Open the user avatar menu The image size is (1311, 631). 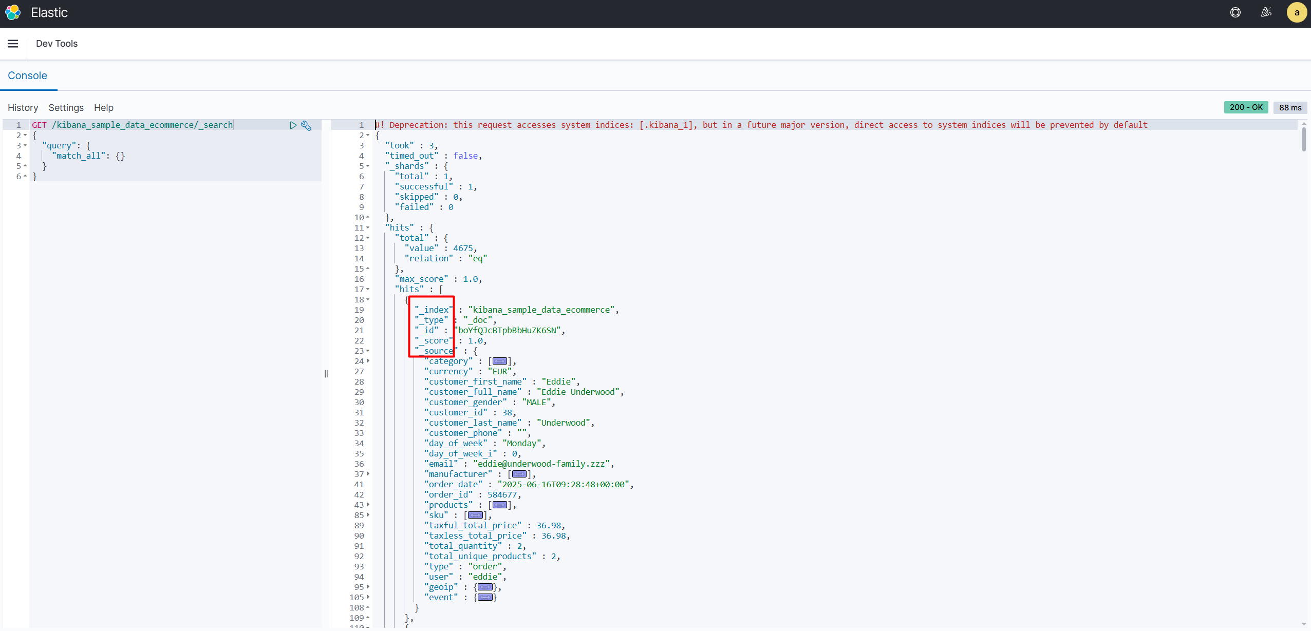pyautogui.click(x=1297, y=12)
